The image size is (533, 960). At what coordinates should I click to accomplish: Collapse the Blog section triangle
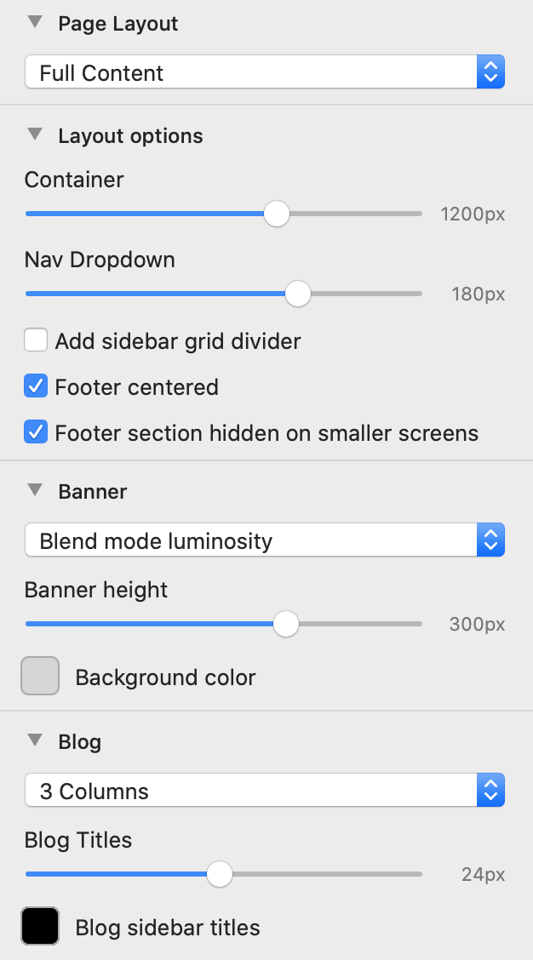pos(35,740)
